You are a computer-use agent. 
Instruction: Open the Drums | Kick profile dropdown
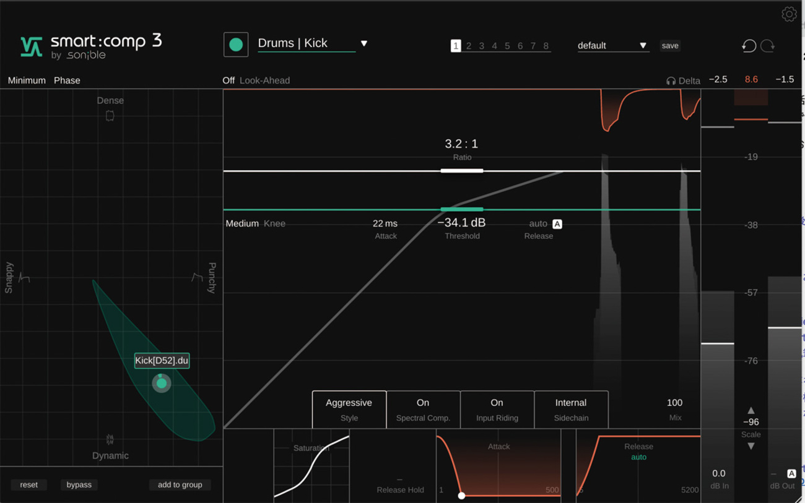tap(364, 43)
